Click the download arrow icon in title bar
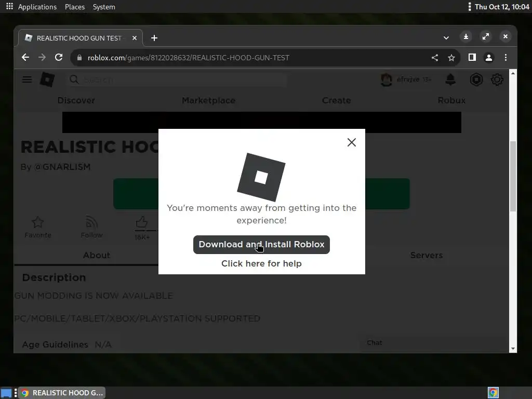This screenshot has width=532, height=399. pyautogui.click(x=466, y=36)
